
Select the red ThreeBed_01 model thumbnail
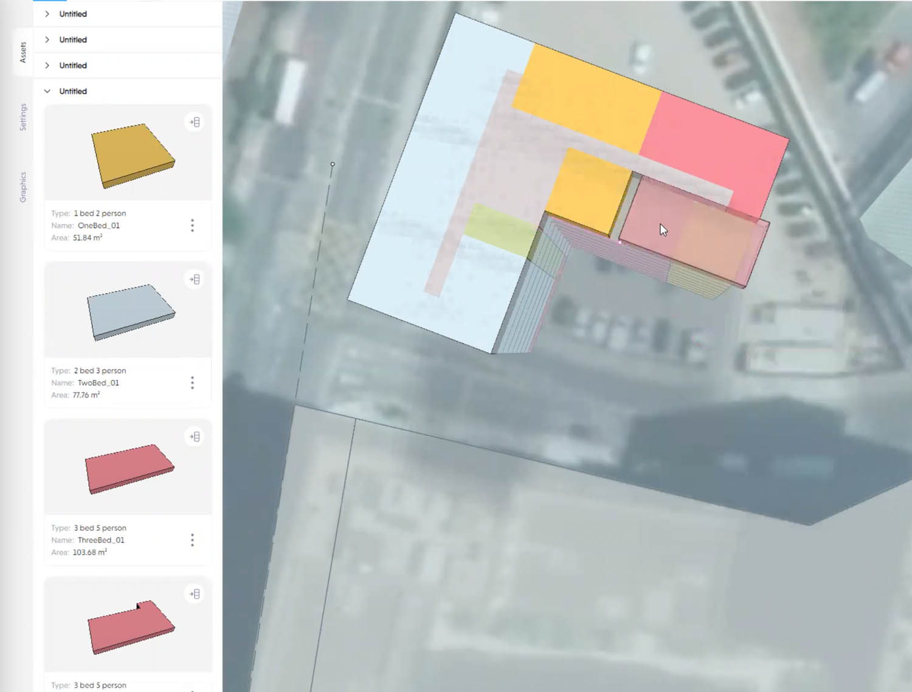tap(130, 469)
